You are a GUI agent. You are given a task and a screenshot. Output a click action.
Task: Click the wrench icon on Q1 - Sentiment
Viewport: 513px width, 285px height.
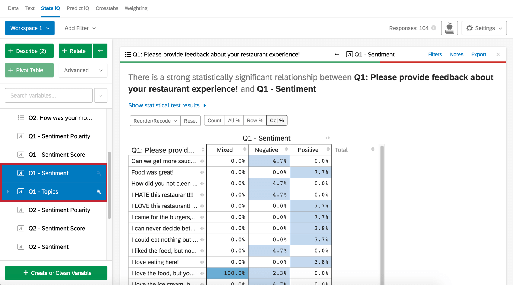pos(99,173)
